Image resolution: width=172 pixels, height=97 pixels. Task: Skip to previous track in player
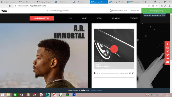click(97, 73)
